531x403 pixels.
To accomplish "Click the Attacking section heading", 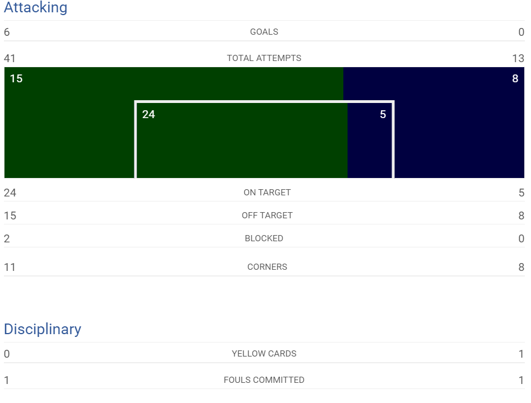I will click(x=35, y=7).
